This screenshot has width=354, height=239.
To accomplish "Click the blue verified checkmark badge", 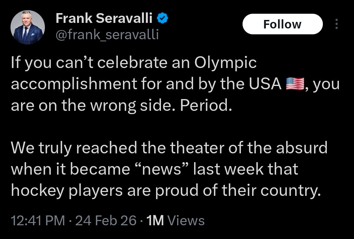I will tap(163, 19).
